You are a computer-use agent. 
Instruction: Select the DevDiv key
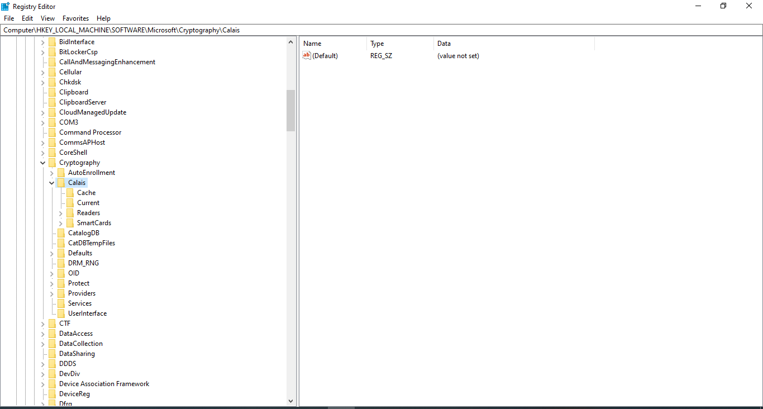(x=70, y=374)
